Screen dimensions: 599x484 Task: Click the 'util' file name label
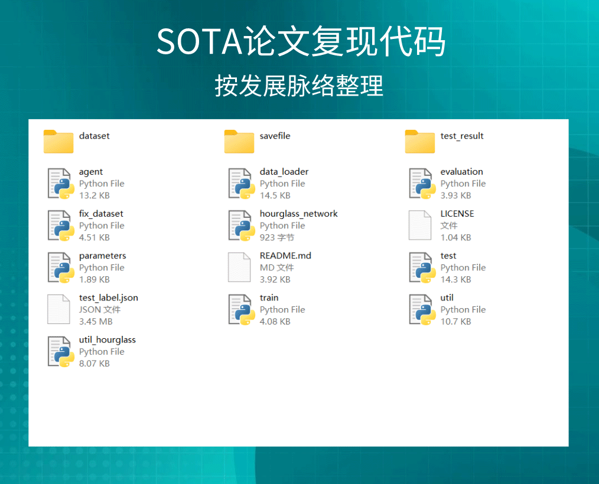[x=447, y=297]
